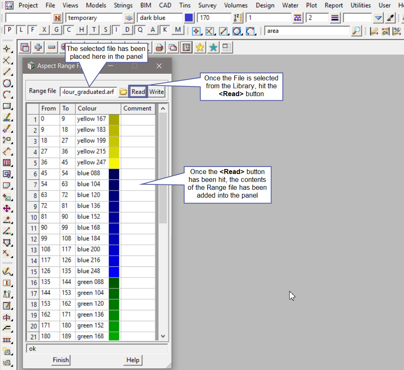The height and width of the screenshot is (370, 404).
Task: Click the Finish button
Action: pyautogui.click(x=60, y=360)
